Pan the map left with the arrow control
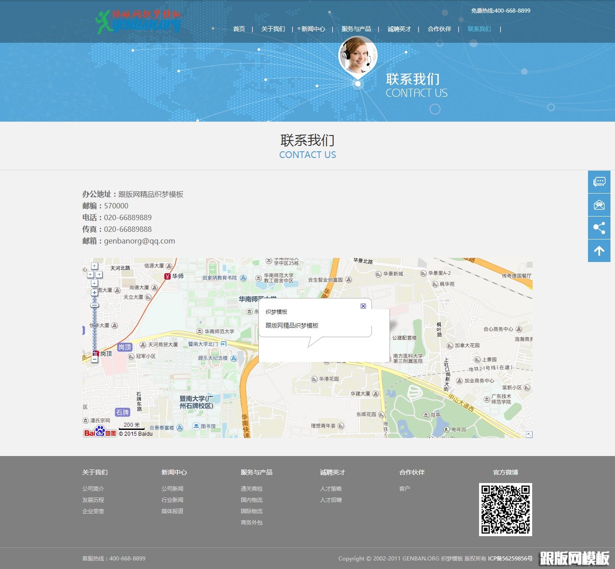The image size is (615, 569). (x=90, y=275)
